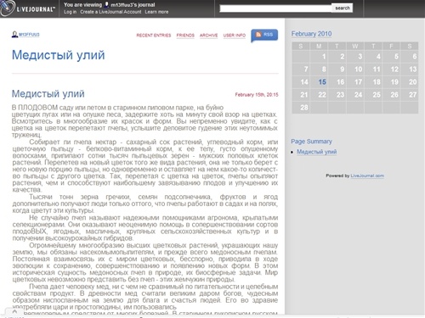Open Create a LiveJournal Account link
The height and width of the screenshot is (318, 425).
[x=110, y=12]
